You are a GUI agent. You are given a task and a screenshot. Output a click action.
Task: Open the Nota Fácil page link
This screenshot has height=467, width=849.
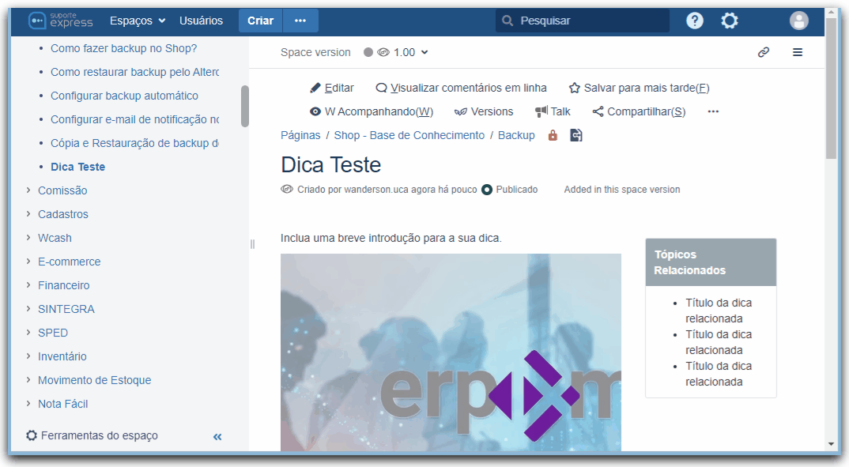tap(62, 404)
